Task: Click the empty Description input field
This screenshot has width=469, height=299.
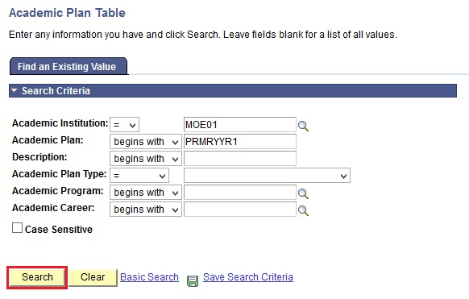Action: coord(240,159)
